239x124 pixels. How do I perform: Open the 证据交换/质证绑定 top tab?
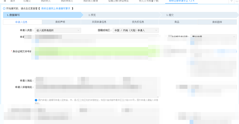(119, 1)
